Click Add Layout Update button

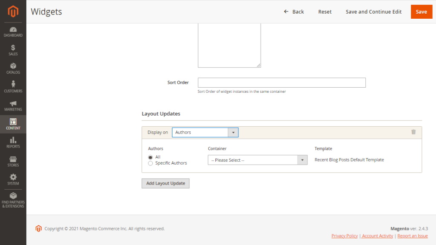166,183
